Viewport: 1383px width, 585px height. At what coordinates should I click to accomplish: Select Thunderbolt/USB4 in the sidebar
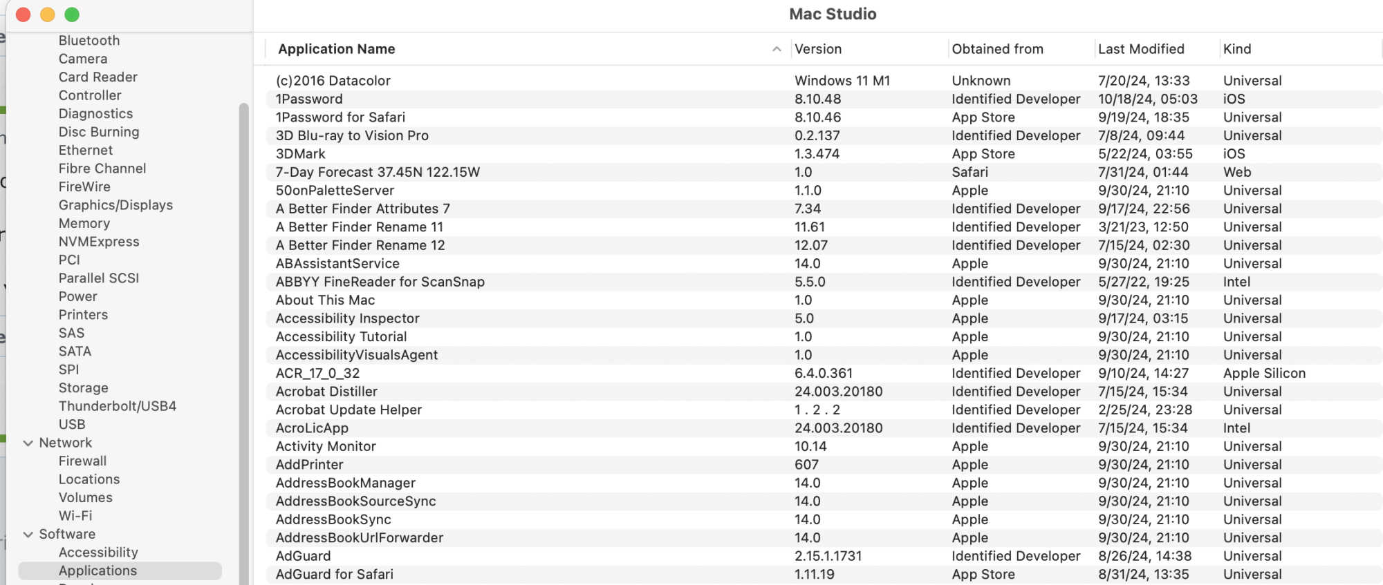(x=118, y=406)
